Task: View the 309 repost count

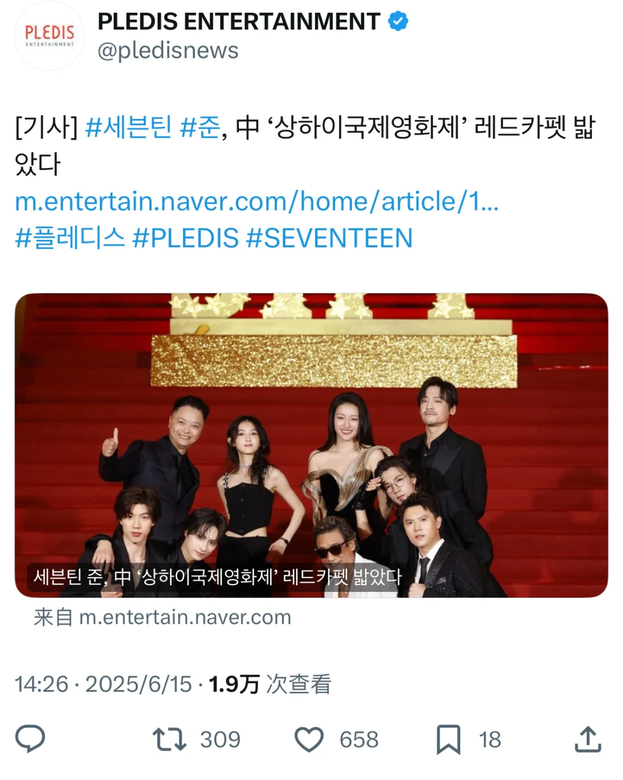Action: [x=220, y=740]
